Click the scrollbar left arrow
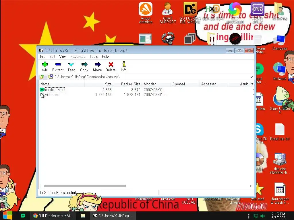294x220 pixels. [41, 186]
